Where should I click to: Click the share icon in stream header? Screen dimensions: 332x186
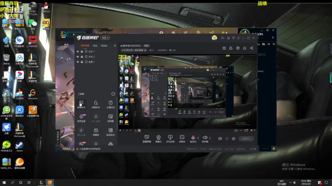(x=251, y=48)
